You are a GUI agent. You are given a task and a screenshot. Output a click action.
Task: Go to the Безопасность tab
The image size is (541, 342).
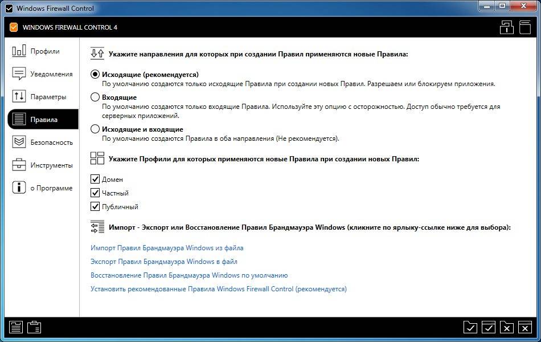[x=43, y=142]
